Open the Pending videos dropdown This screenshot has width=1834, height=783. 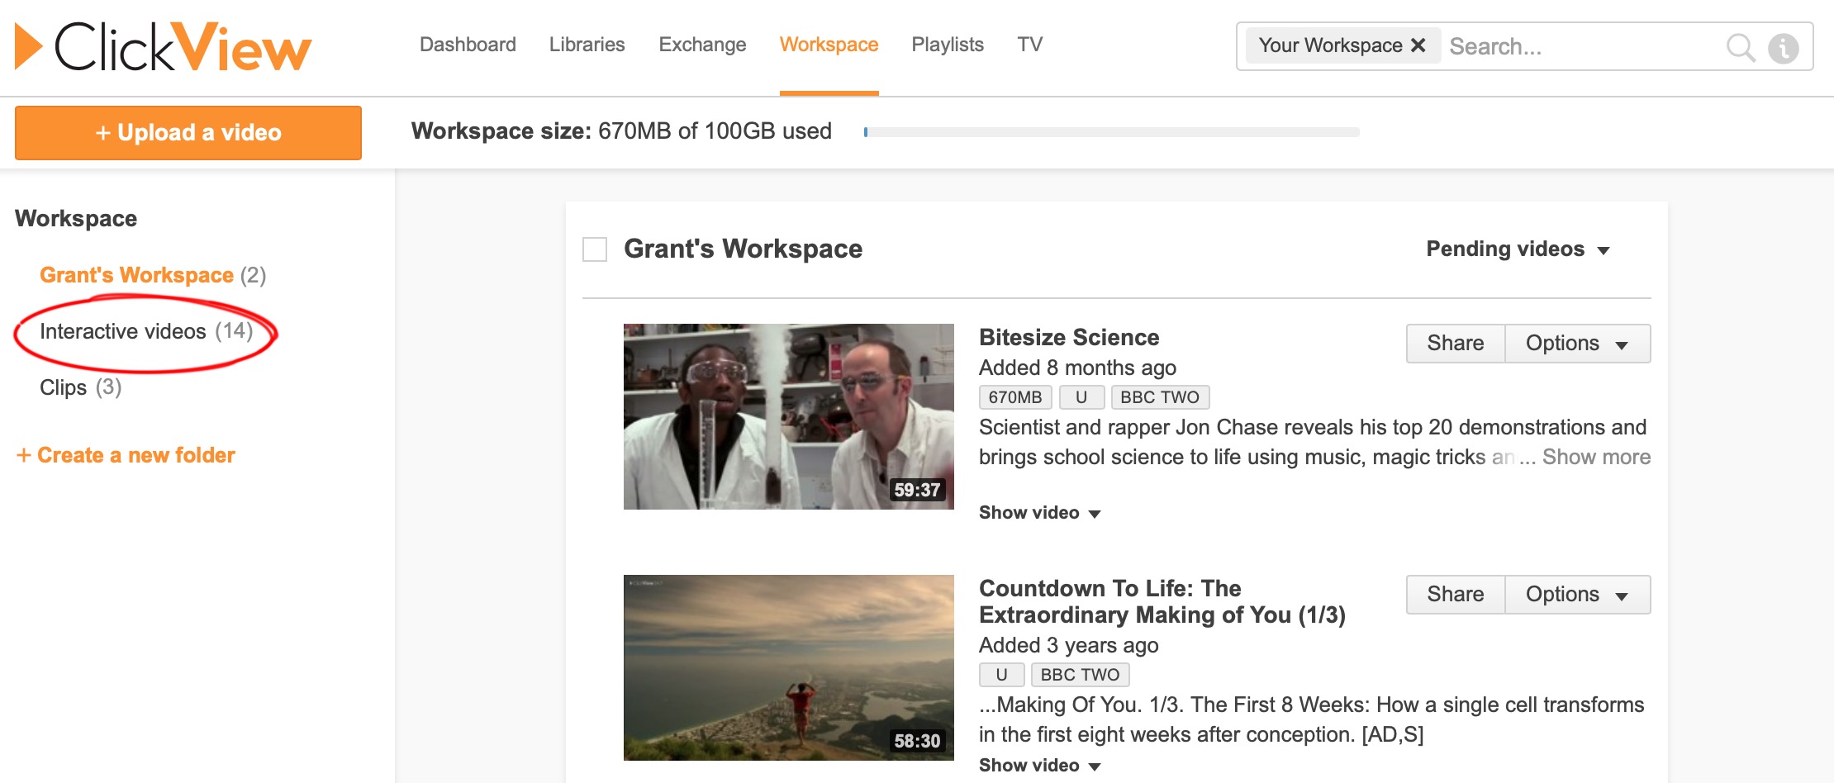point(1517,249)
